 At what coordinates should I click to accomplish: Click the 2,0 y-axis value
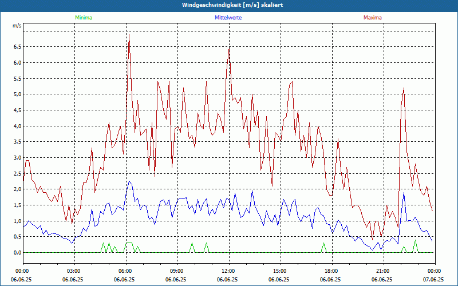pos(18,189)
